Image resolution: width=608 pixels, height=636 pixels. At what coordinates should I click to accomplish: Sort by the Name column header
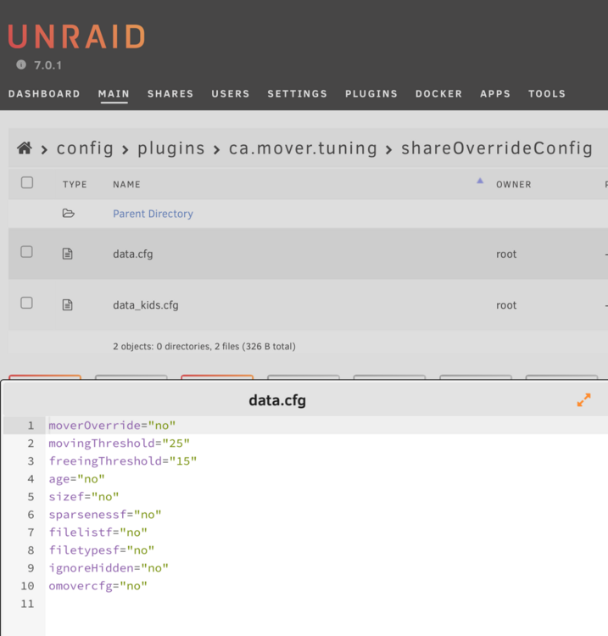[126, 185]
